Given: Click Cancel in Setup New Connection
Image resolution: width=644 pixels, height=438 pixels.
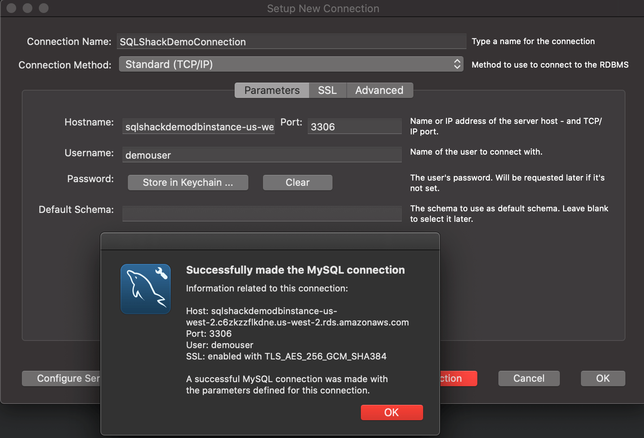Looking at the screenshot, I should 529,378.
